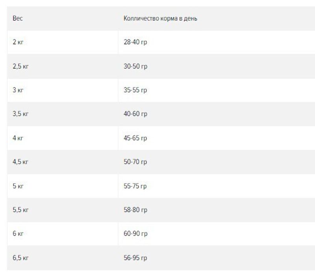Viewport: 315px width, 273px height.
Task: Click the '40-60 гр' value
Action: tap(135, 114)
